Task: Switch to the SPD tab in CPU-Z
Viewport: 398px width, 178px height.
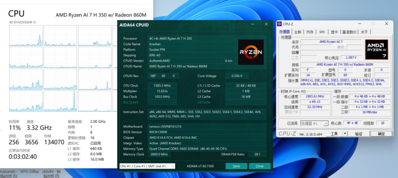Action: coord(322,32)
